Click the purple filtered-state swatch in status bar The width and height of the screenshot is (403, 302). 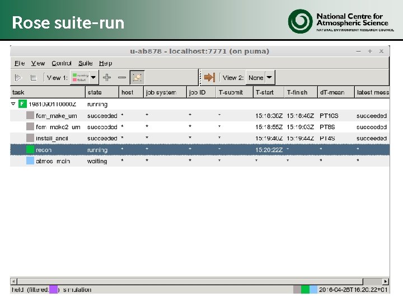54,289
